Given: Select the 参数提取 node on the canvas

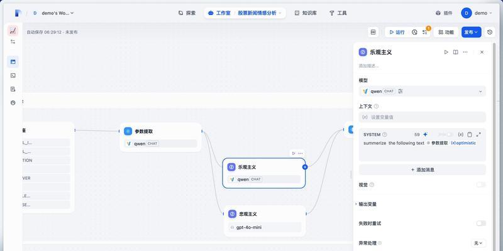Looking at the screenshot, I should [x=161, y=137].
